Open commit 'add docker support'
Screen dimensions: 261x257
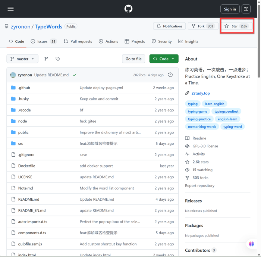[x=96, y=166]
